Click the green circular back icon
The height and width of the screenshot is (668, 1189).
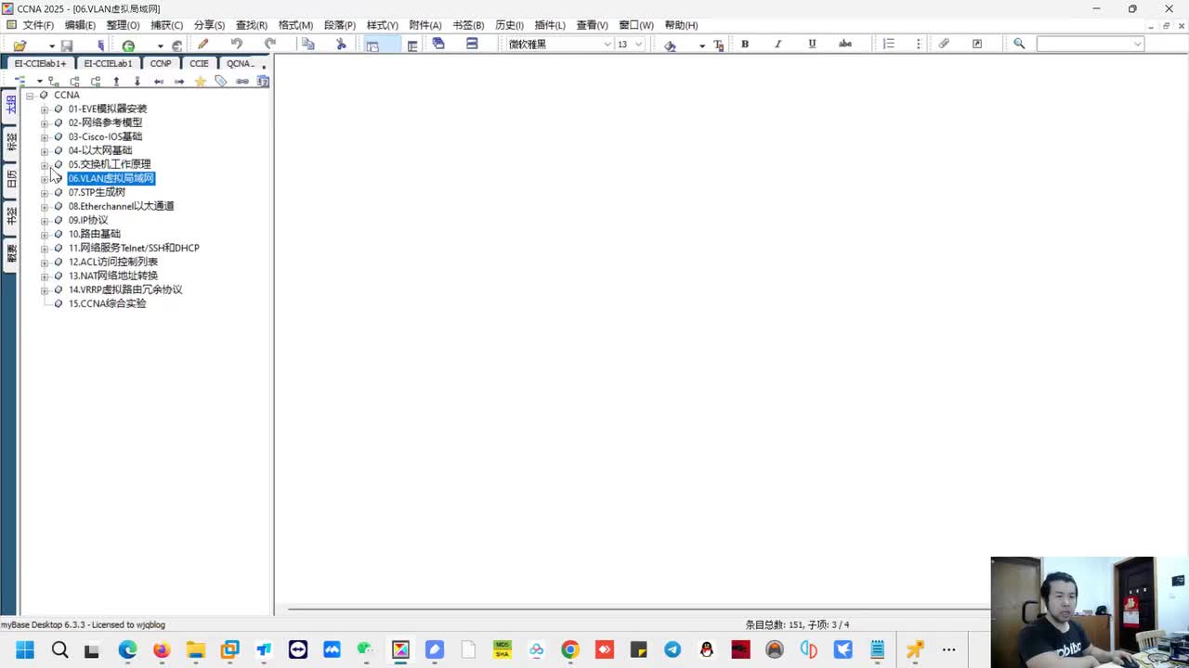click(128, 45)
